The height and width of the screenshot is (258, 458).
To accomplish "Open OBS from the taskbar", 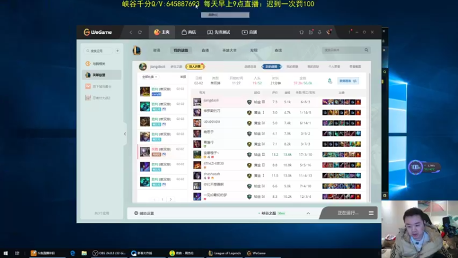I will tap(109, 253).
